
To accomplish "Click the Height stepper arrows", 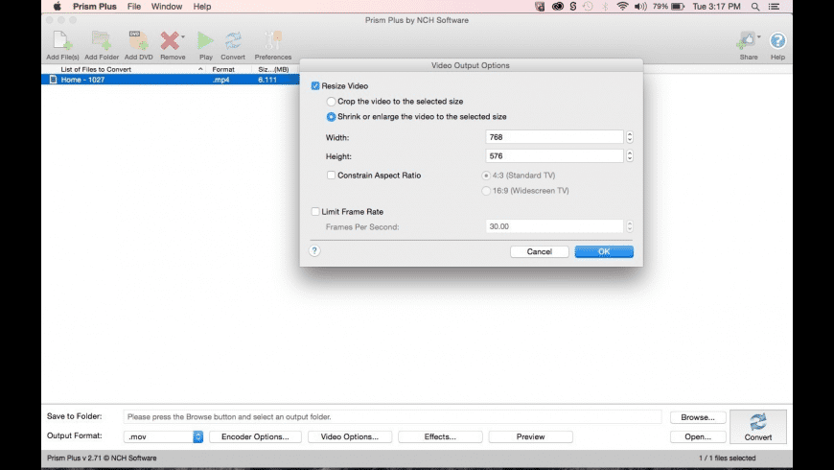I will pyautogui.click(x=629, y=156).
